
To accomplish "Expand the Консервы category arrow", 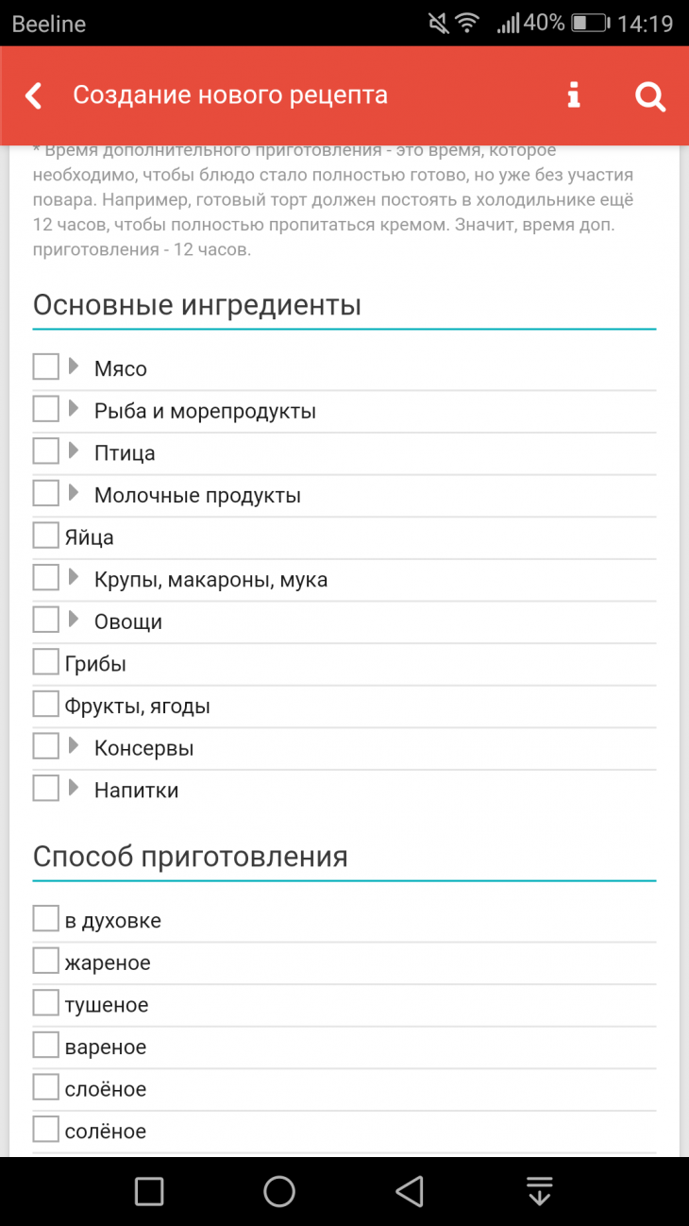I will tap(74, 746).
